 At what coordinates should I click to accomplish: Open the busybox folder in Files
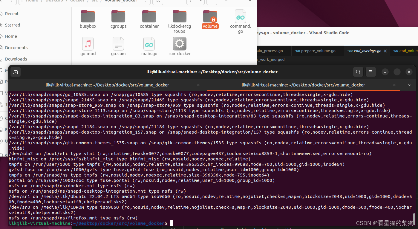pyautogui.click(x=88, y=19)
